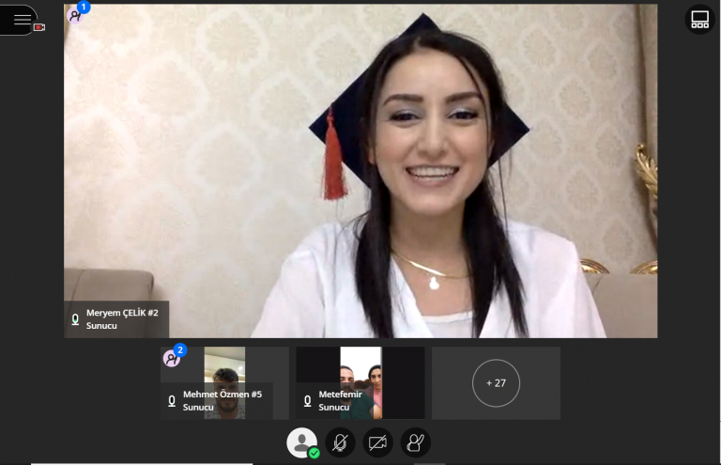Change the gallery view layout icon
Screen dimensions: 721x465
click(x=699, y=20)
